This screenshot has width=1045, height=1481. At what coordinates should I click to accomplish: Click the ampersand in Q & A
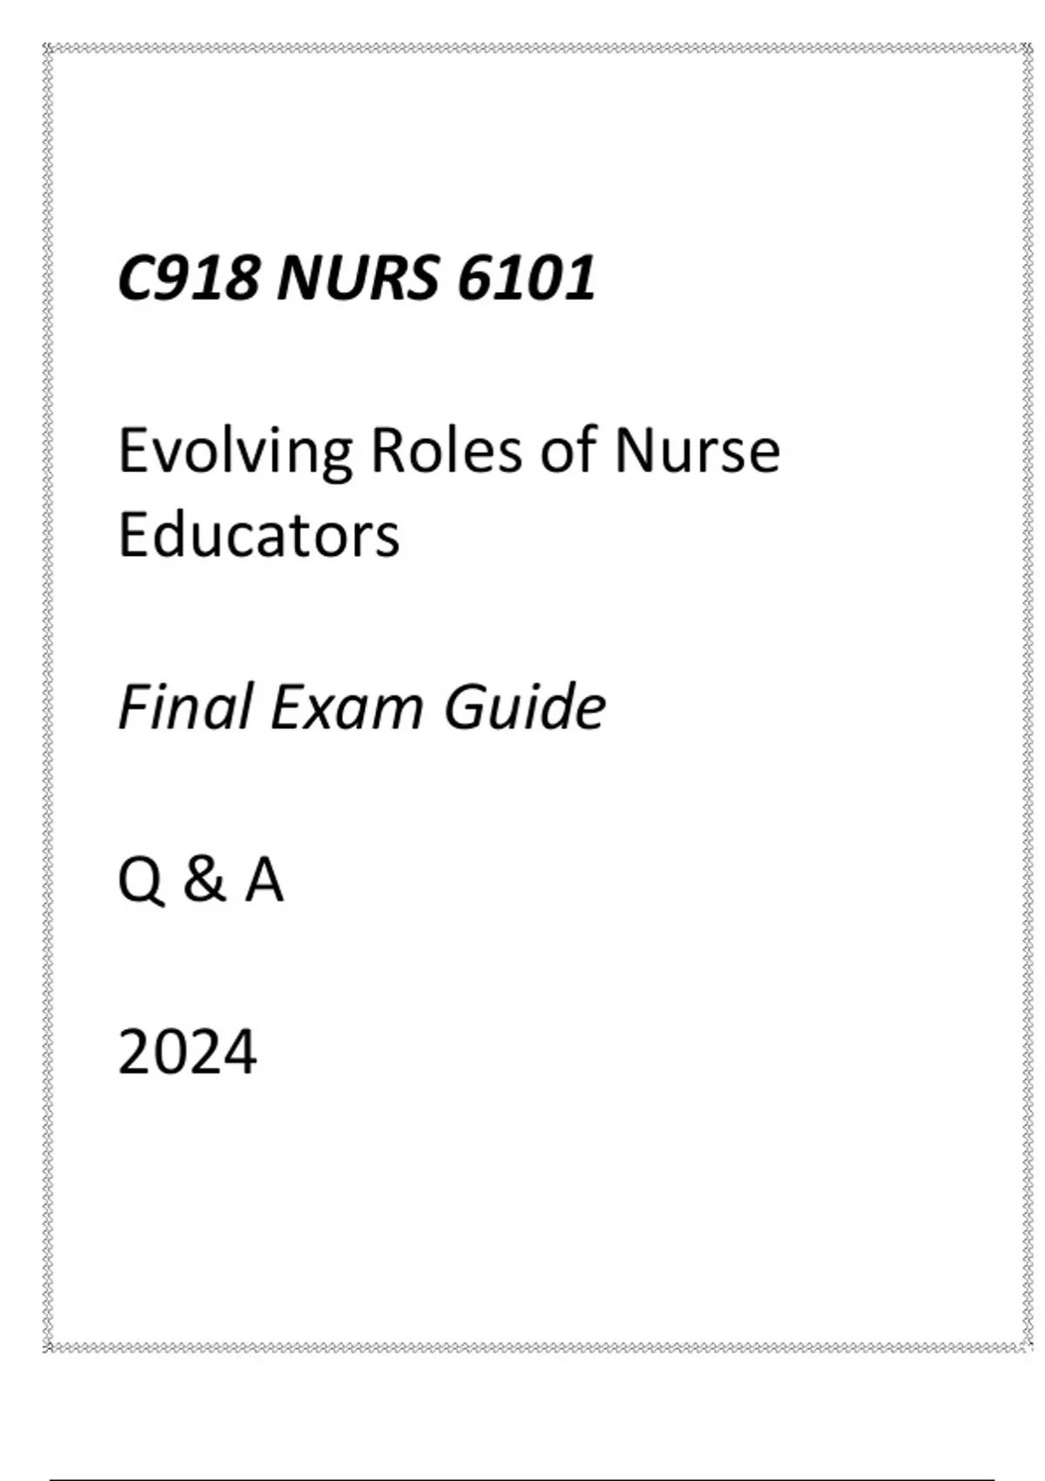coord(205,880)
